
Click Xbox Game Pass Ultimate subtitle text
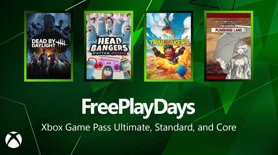tap(139, 127)
